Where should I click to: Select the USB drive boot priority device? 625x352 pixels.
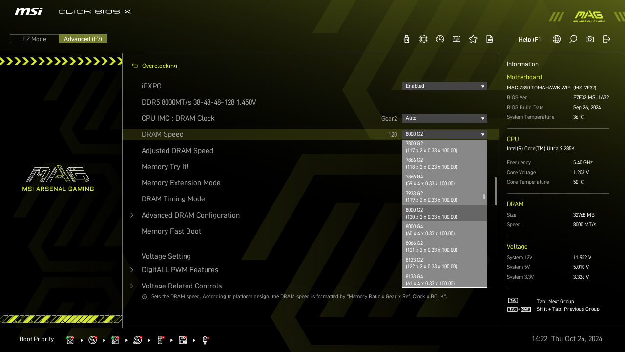[x=160, y=340]
